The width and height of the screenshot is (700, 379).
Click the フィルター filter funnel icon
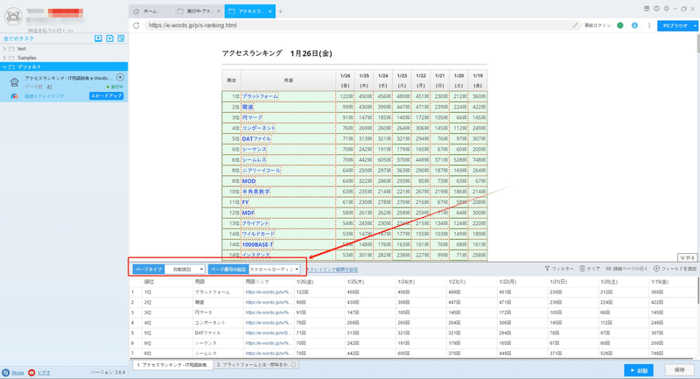coord(548,269)
